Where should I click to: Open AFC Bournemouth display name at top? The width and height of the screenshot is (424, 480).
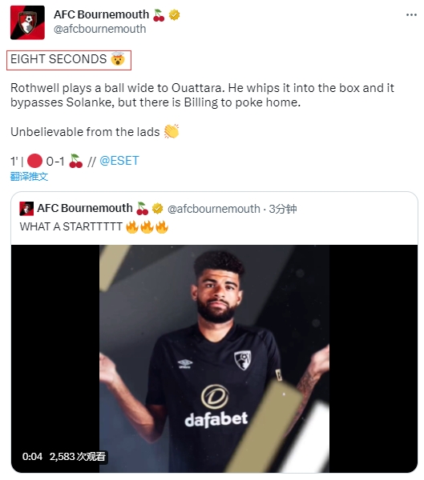click(101, 14)
